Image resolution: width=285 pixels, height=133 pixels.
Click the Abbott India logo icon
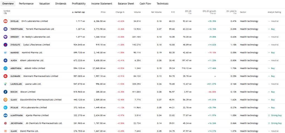6,68
